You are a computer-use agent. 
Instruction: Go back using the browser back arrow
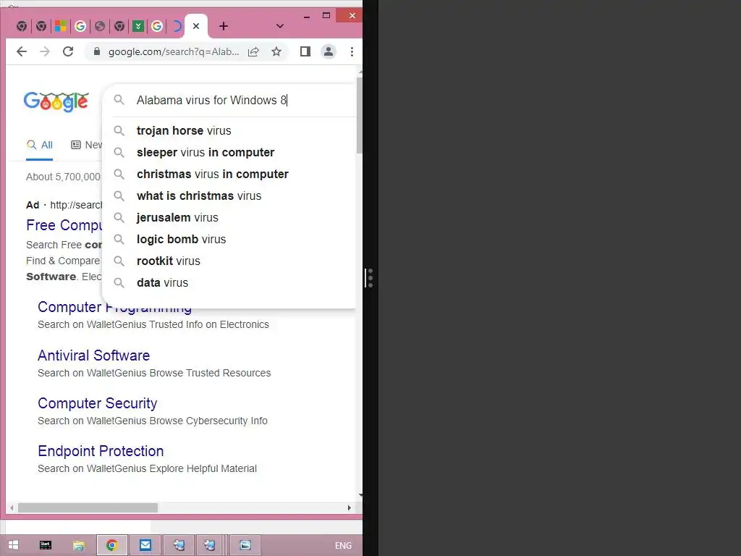point(22,51)
